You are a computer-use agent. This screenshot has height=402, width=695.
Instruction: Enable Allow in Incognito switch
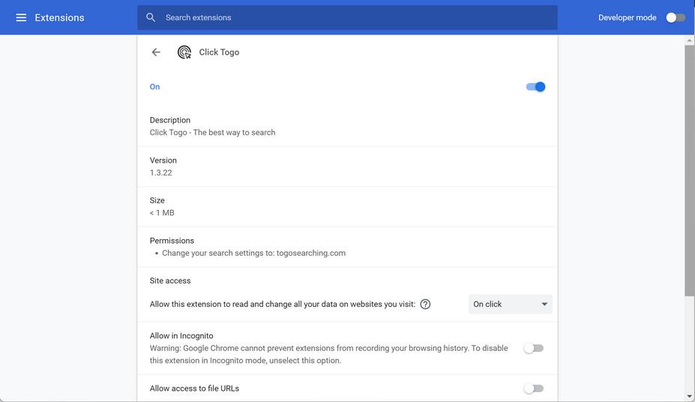point(533,348)
